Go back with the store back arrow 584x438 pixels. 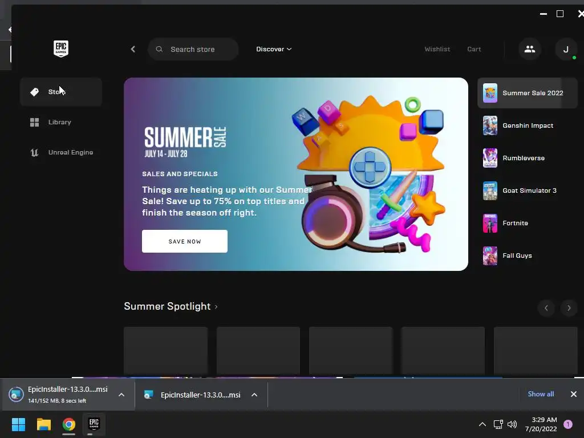click(x=133, y=49)
